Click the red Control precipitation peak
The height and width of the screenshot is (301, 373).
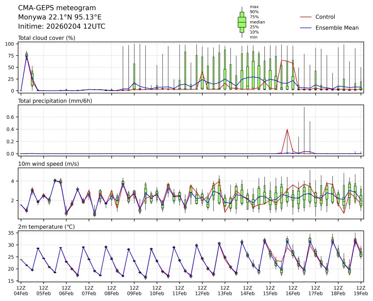click(x=287, y=130)
